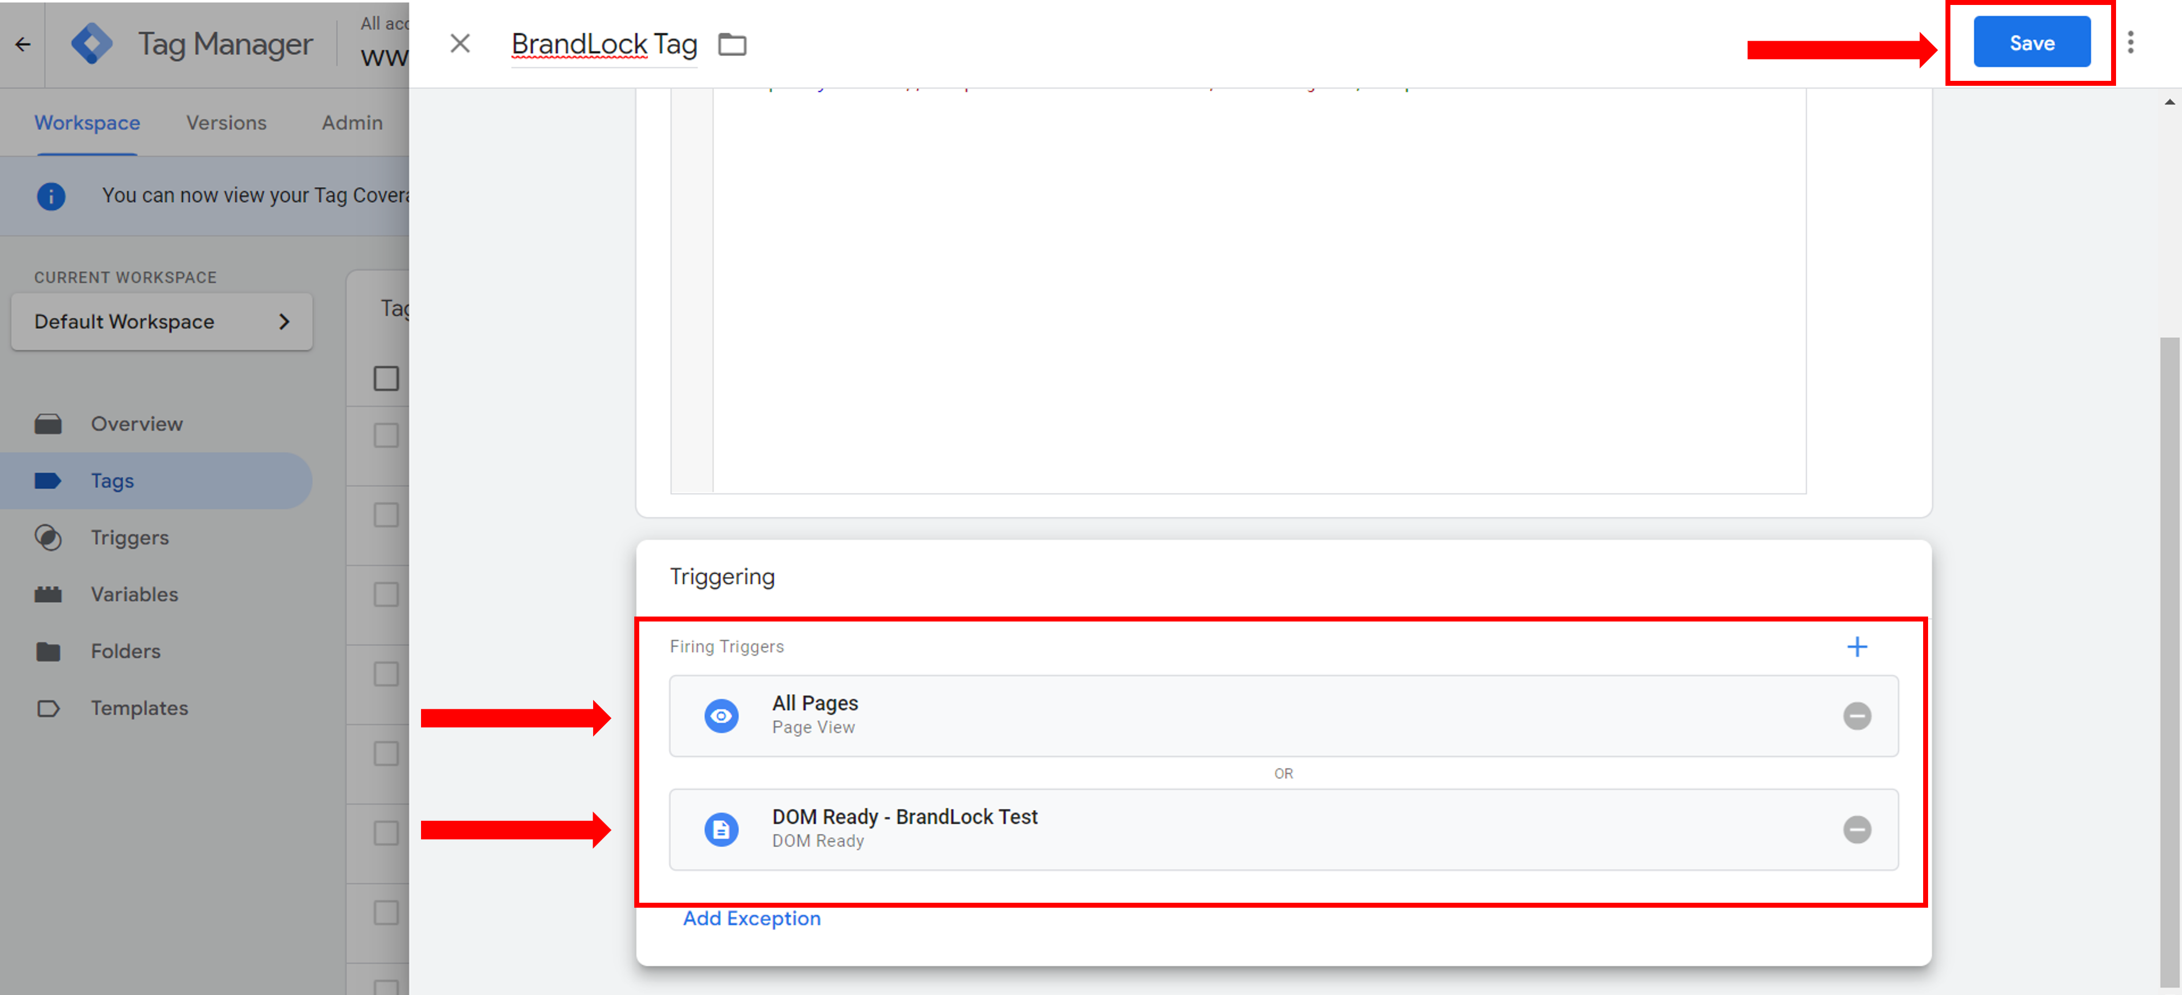Click the Save button

[x=2031, y=42]
